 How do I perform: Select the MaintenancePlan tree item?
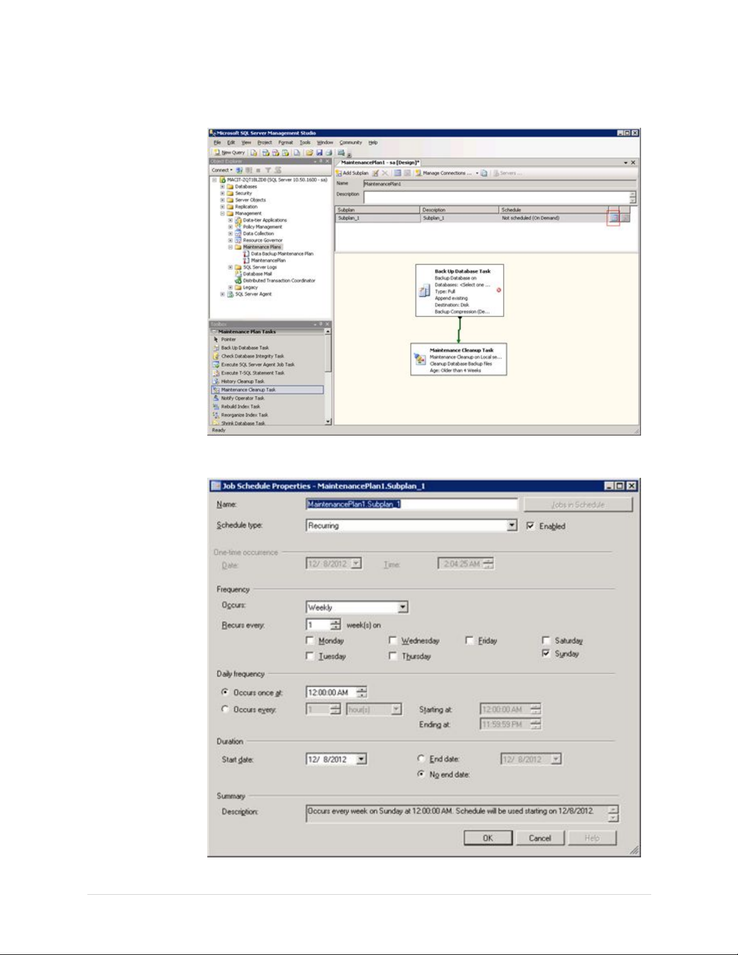tap(264, 260)
